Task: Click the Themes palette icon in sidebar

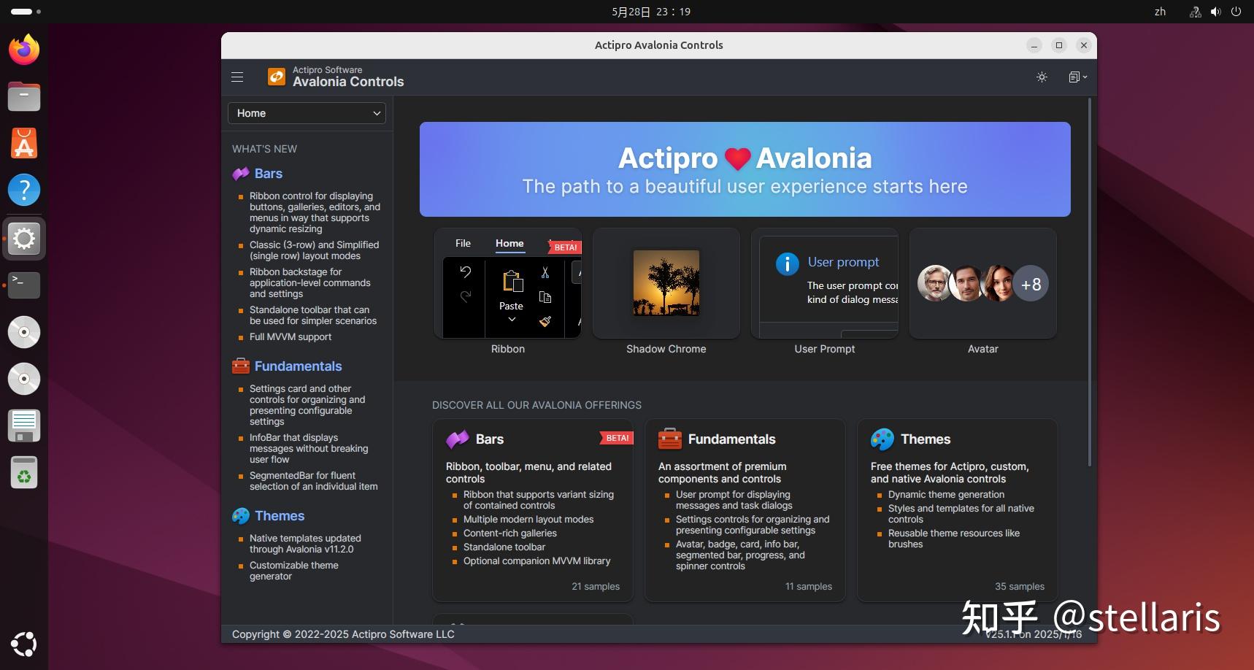Action: 241,516
